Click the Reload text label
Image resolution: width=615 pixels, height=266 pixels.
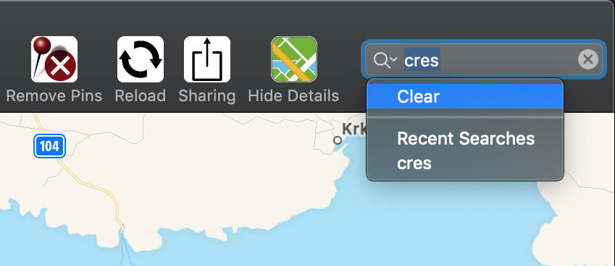pyautogui.click(x=141, y=96)
